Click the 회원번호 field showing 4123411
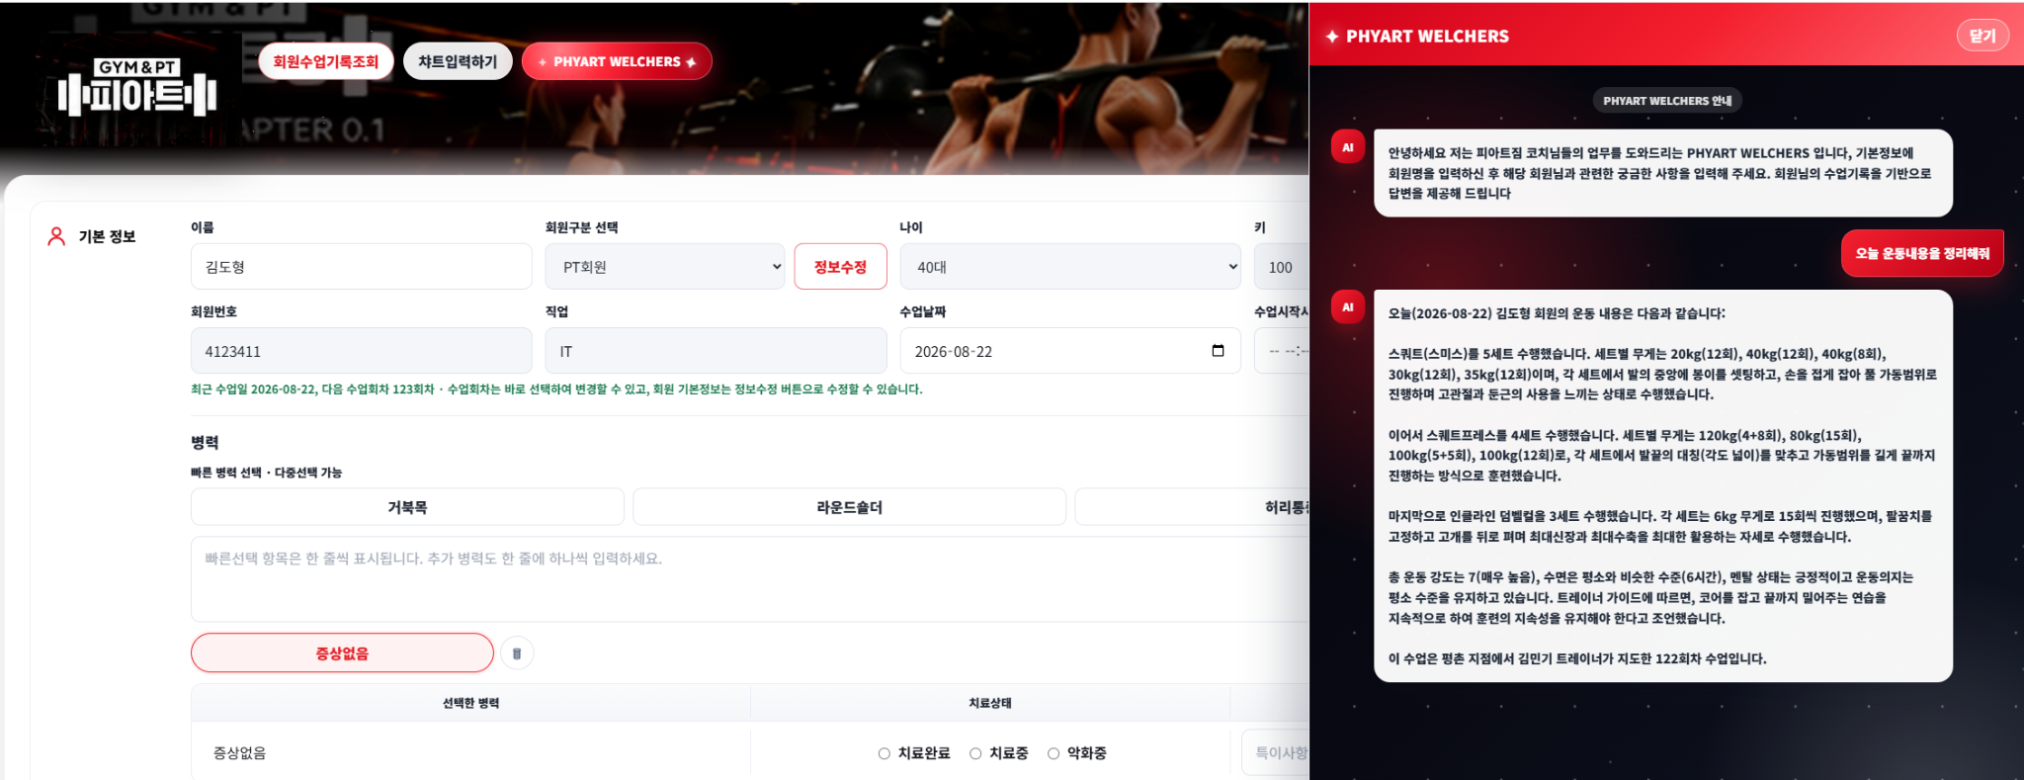The width and height of the screenshot is (2024, 780). (x=362, y=351)
